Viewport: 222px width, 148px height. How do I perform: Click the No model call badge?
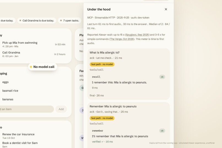click(43, 67)
